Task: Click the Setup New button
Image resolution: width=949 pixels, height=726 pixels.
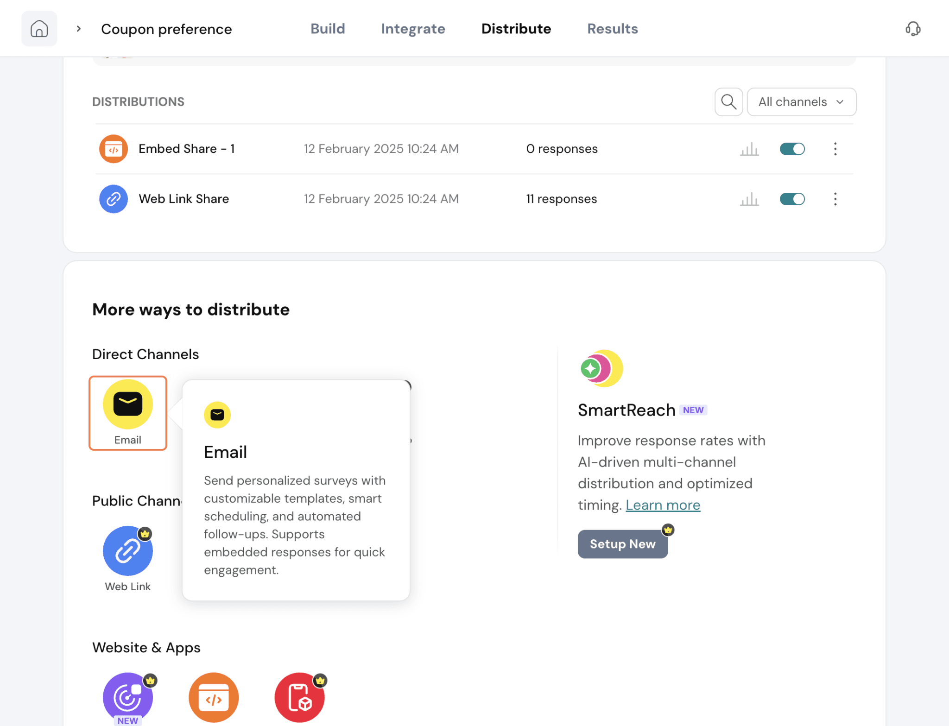Action: click(622, 544)
